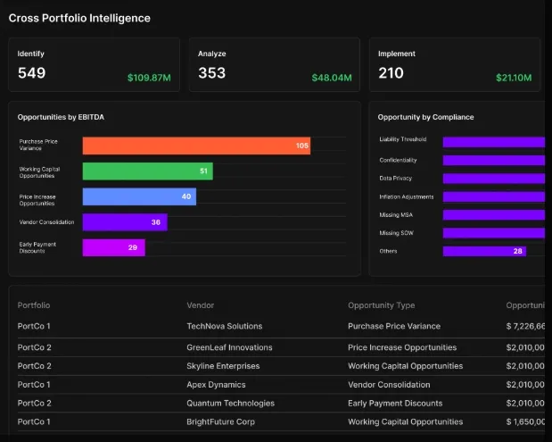Sort by the Vendor column header
The width and height of the screenshot is (552, 442).
click(201, 305)
